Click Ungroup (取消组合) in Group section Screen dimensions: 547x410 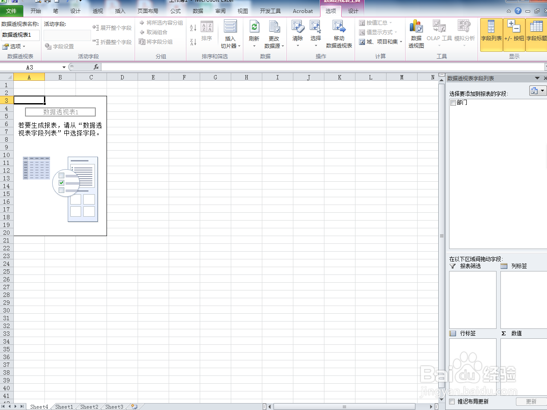point(154,32)
